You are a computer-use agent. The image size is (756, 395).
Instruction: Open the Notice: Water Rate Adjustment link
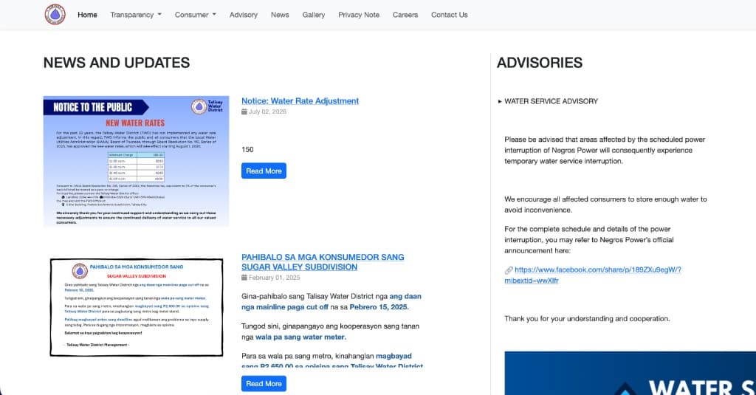pyautogui.click(x=300, y=101)
